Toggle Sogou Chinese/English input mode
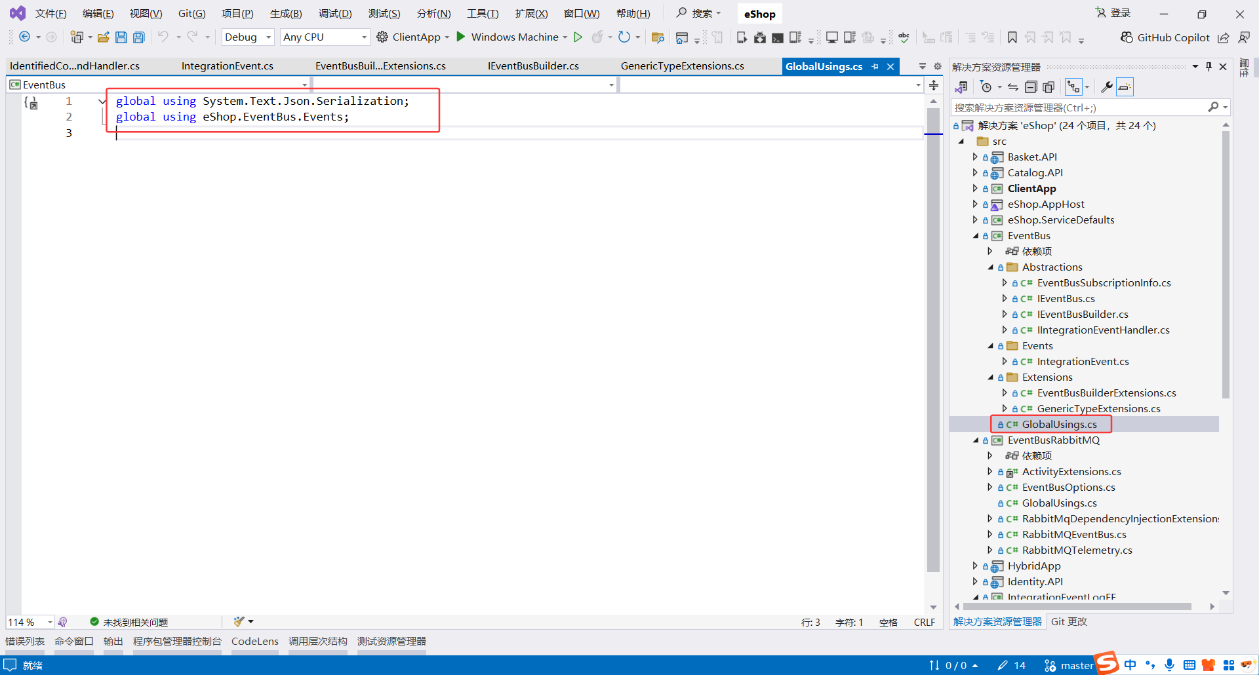Image resolution: width=1259 pixels, height=675 pixels. 1130,665
